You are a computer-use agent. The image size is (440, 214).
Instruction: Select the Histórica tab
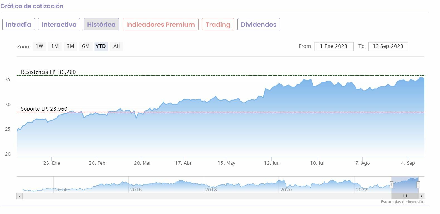tap(101, 25)
